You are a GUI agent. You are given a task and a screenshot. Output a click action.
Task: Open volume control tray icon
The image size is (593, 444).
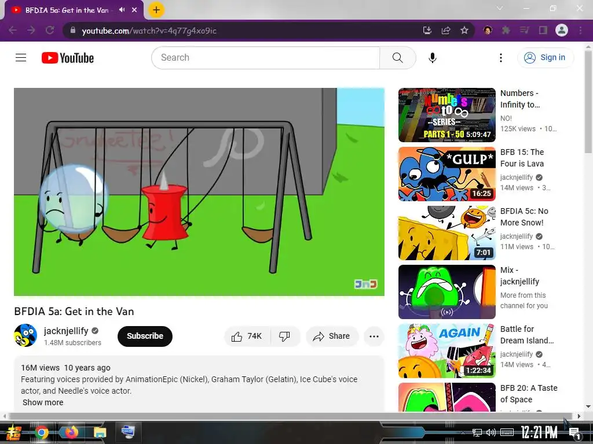click(491, 432)
